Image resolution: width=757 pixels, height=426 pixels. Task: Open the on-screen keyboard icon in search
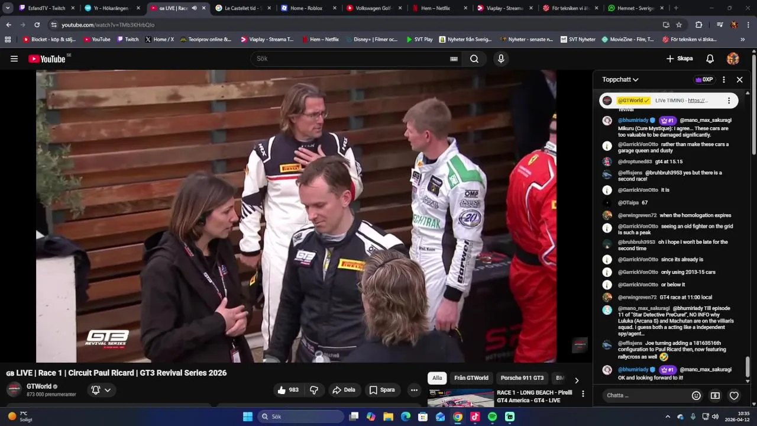coord(454,59)
